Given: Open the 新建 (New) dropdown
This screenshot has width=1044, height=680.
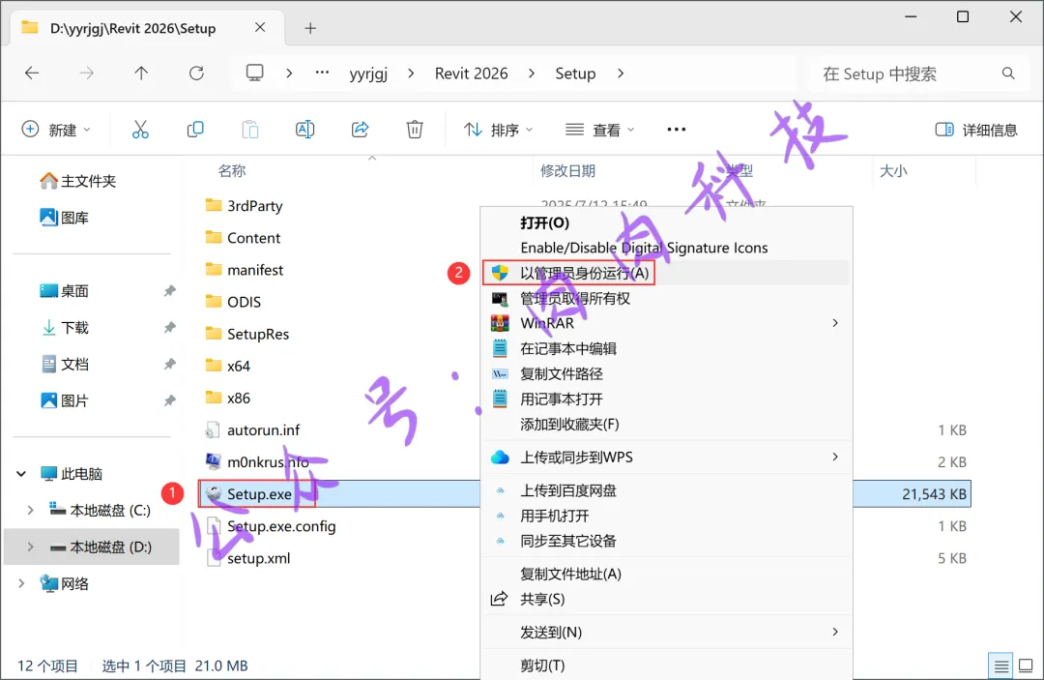Looking at the screenshot, I should coord(57,130).
